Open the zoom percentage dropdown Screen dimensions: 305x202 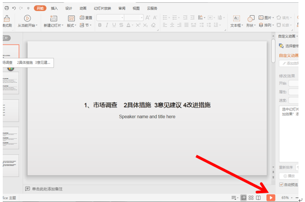(291, 198)
